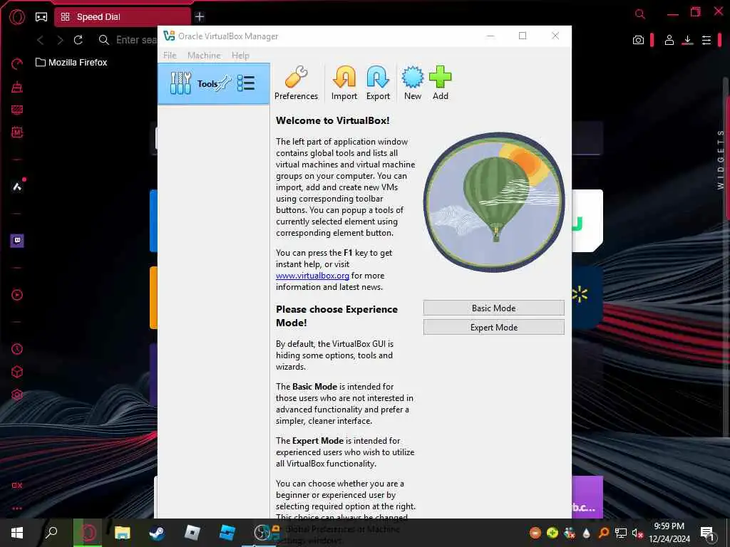Click the Opera search magnifier at top right
The height and width of the screenshot is (547, 730).
pyautogui.click(x=640, y=14)
